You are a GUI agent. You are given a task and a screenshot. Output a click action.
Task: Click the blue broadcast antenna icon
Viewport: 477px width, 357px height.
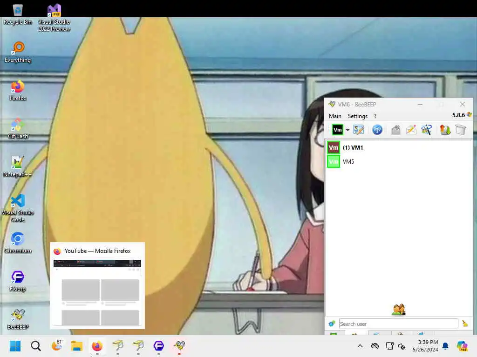coord(377,130)
